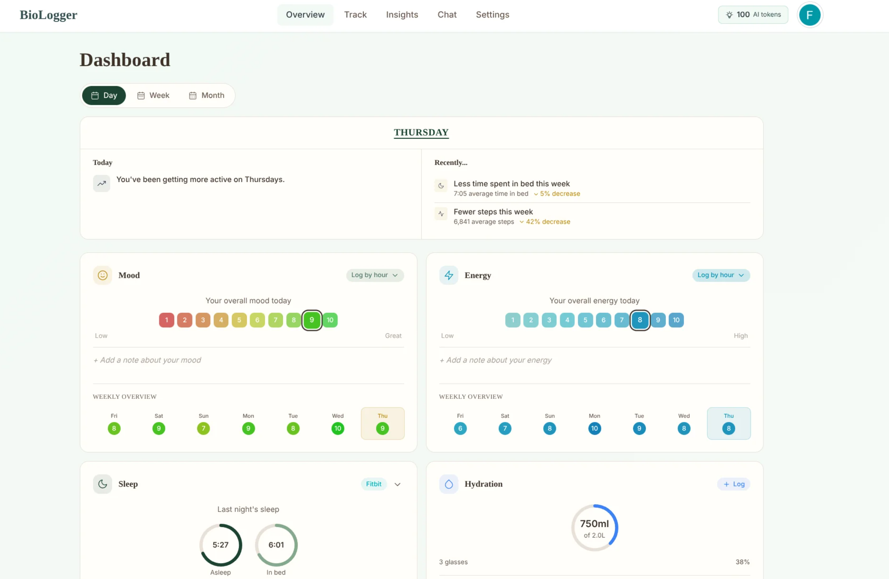
Task: Expand the Sleep card chevron next to Fitbit
Action: tap(398, 484)
